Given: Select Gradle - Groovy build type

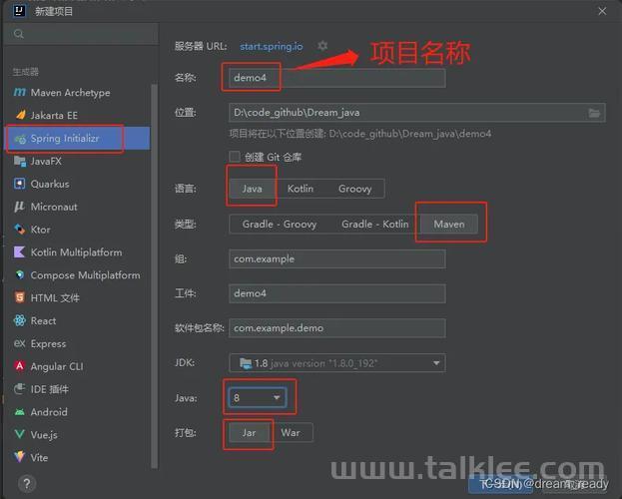Looking at the screenshot, I should pyautogui.click(x=280, y=225).
